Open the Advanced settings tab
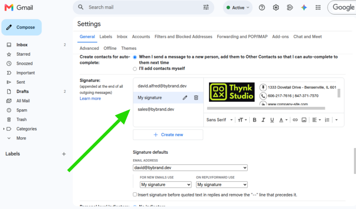This screenshot has height=209, width=356. tap(89, 48)
